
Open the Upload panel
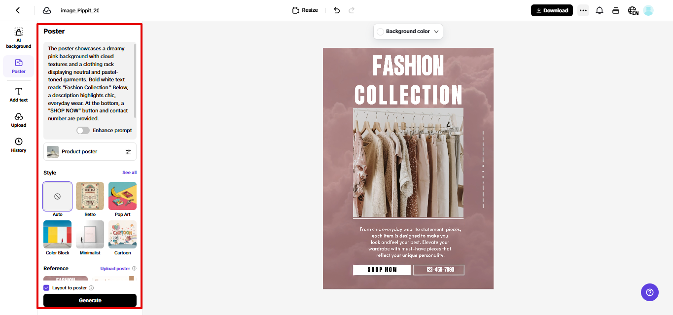[19, 120]
